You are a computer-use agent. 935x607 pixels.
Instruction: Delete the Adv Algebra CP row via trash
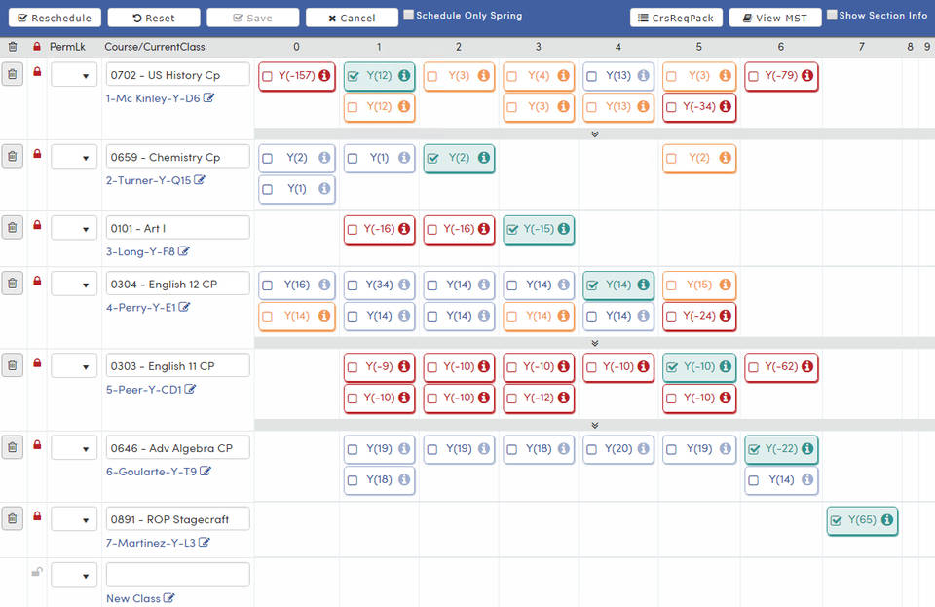coord(12,448)
